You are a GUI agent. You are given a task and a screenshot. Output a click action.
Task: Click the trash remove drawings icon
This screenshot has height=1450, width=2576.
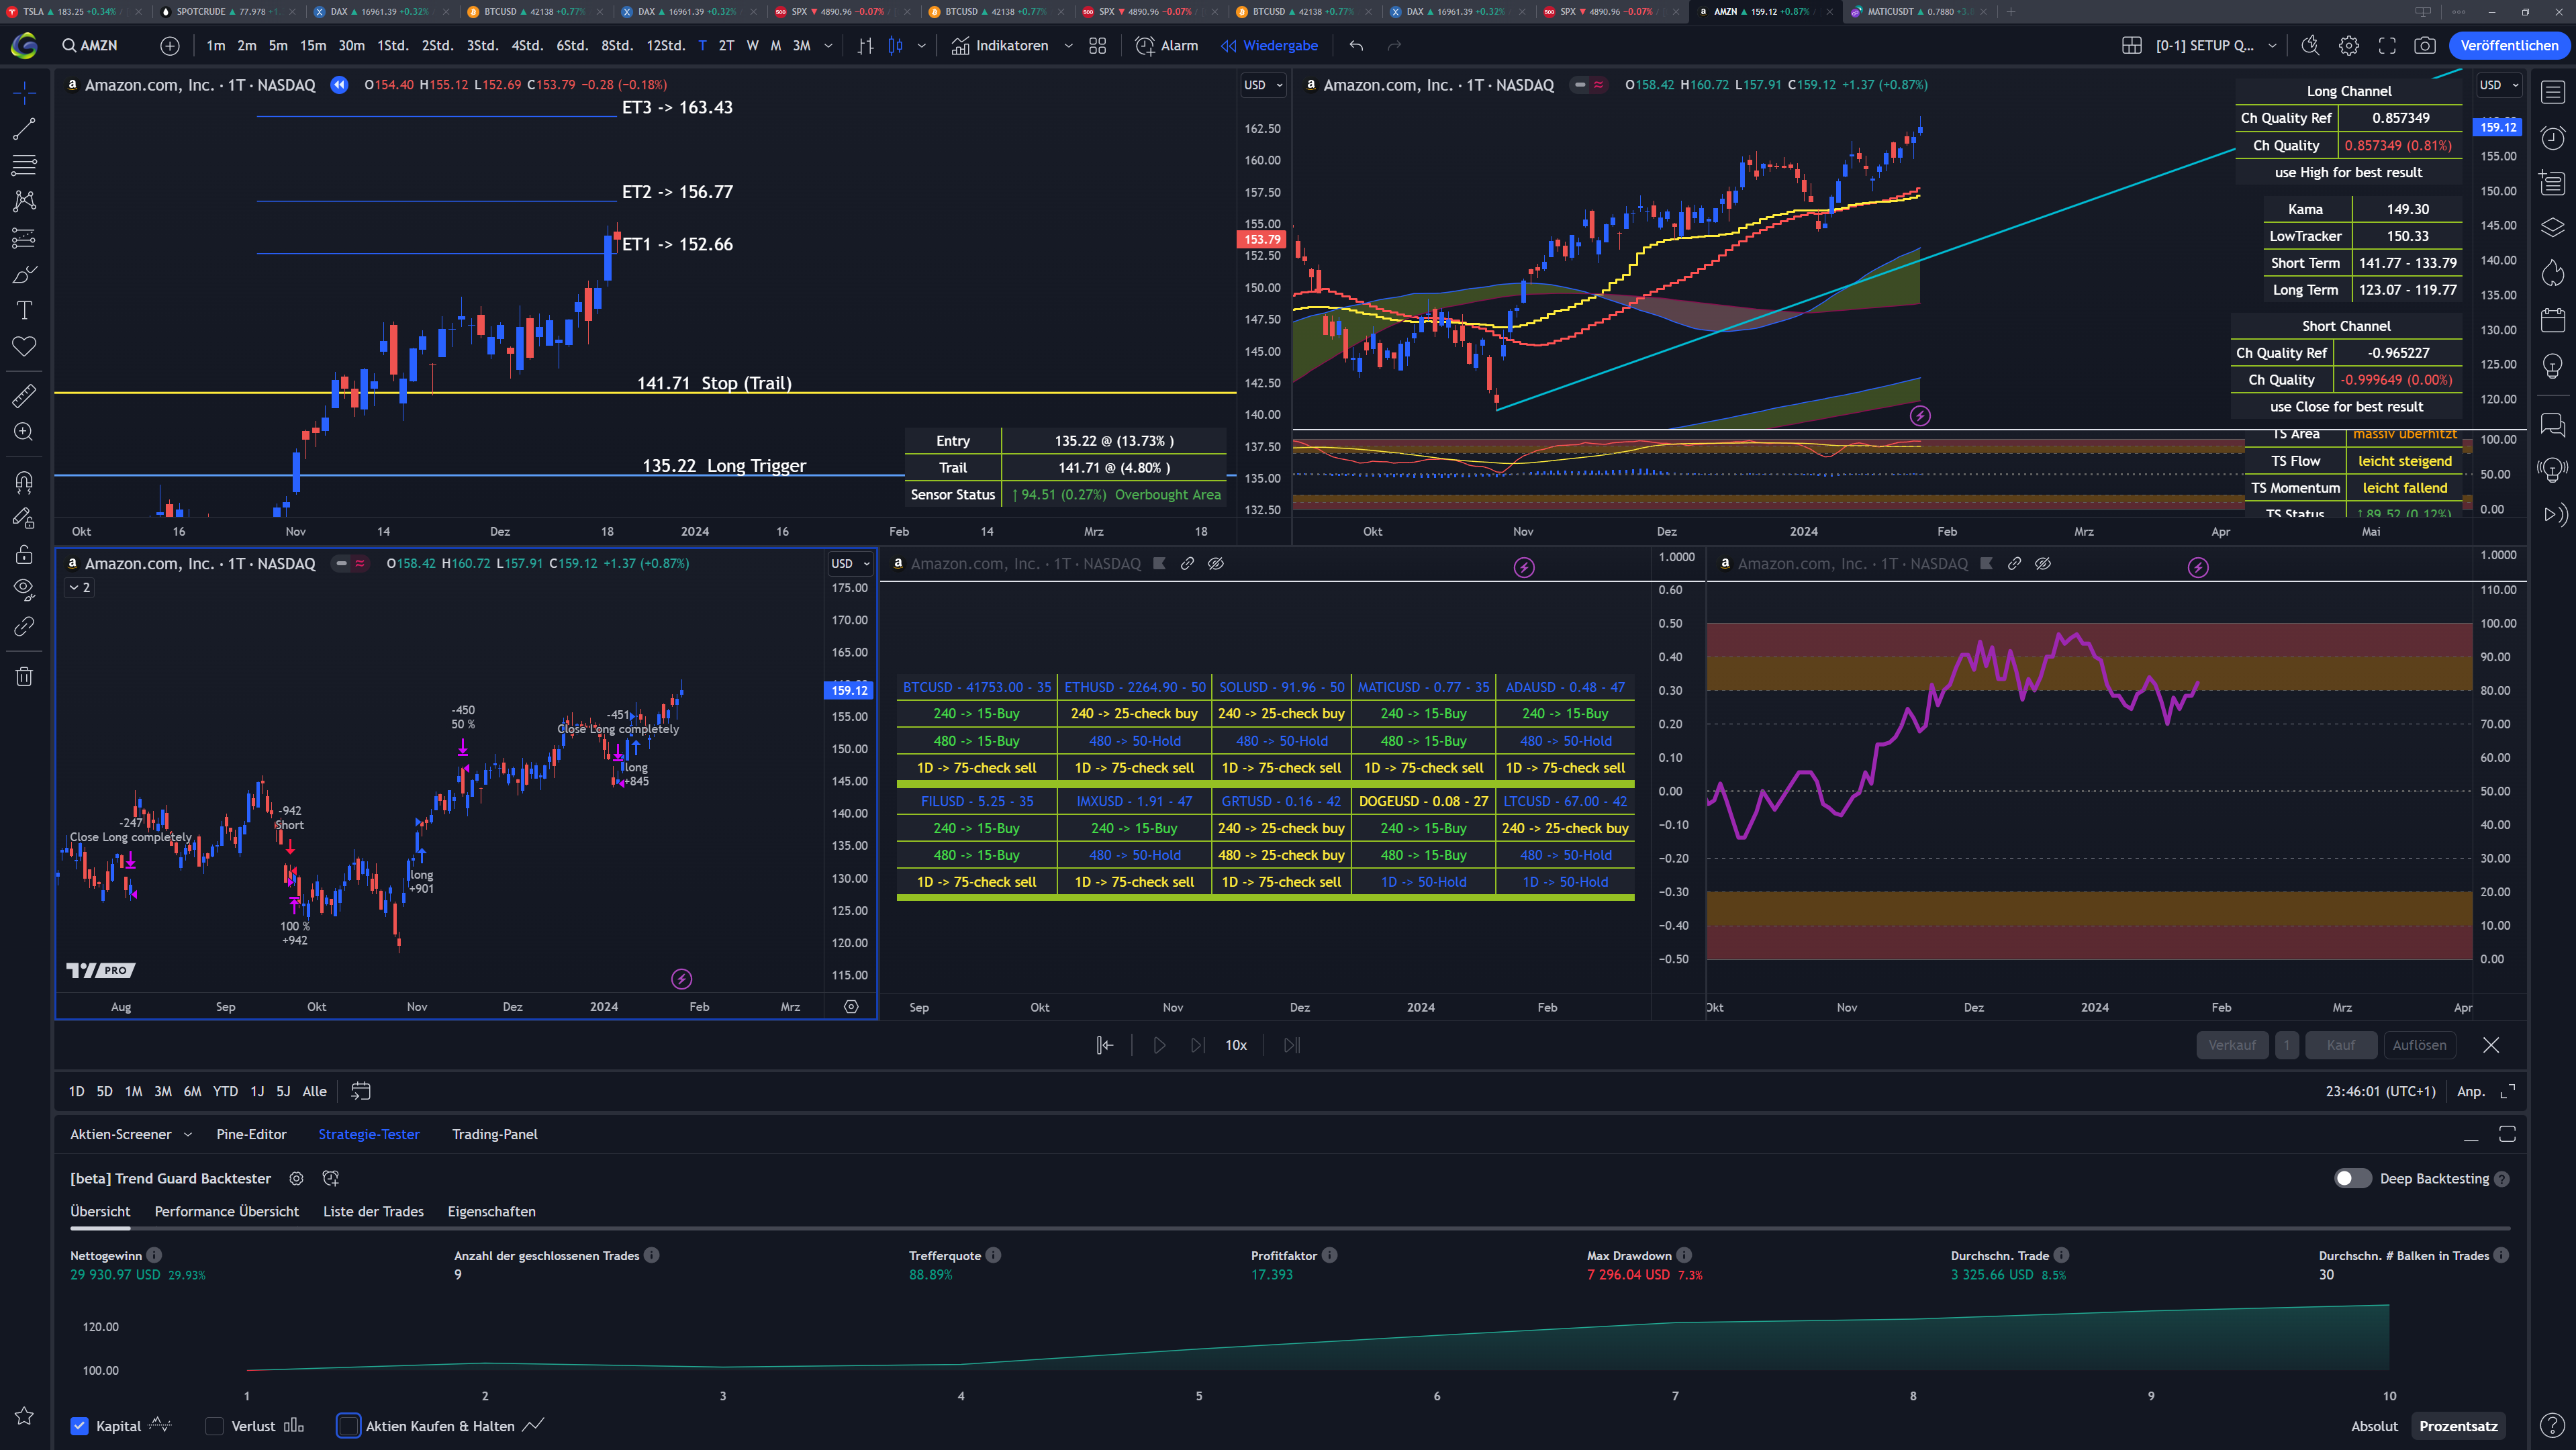[24, 677]
